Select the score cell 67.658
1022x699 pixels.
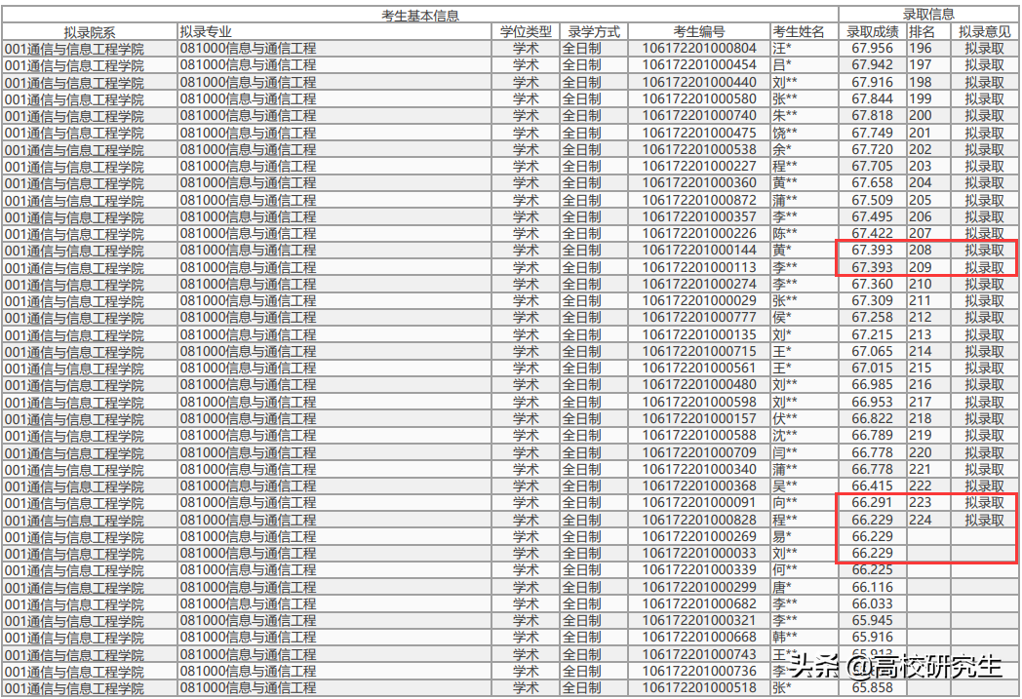[x=872, y=183]
